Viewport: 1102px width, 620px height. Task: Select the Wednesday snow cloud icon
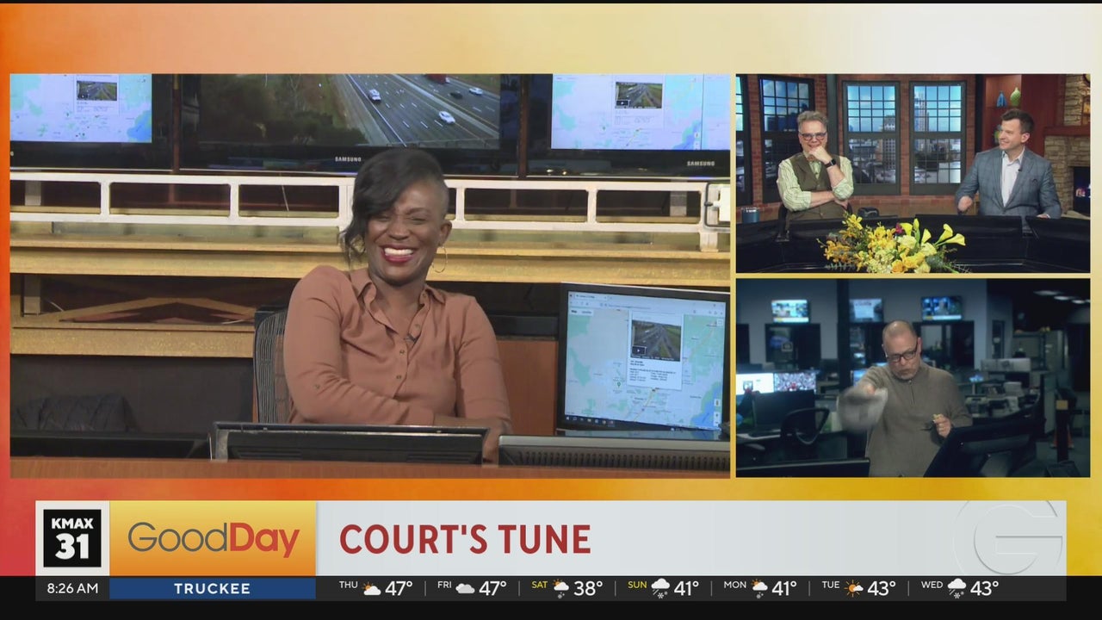click(x=957, y=589)
